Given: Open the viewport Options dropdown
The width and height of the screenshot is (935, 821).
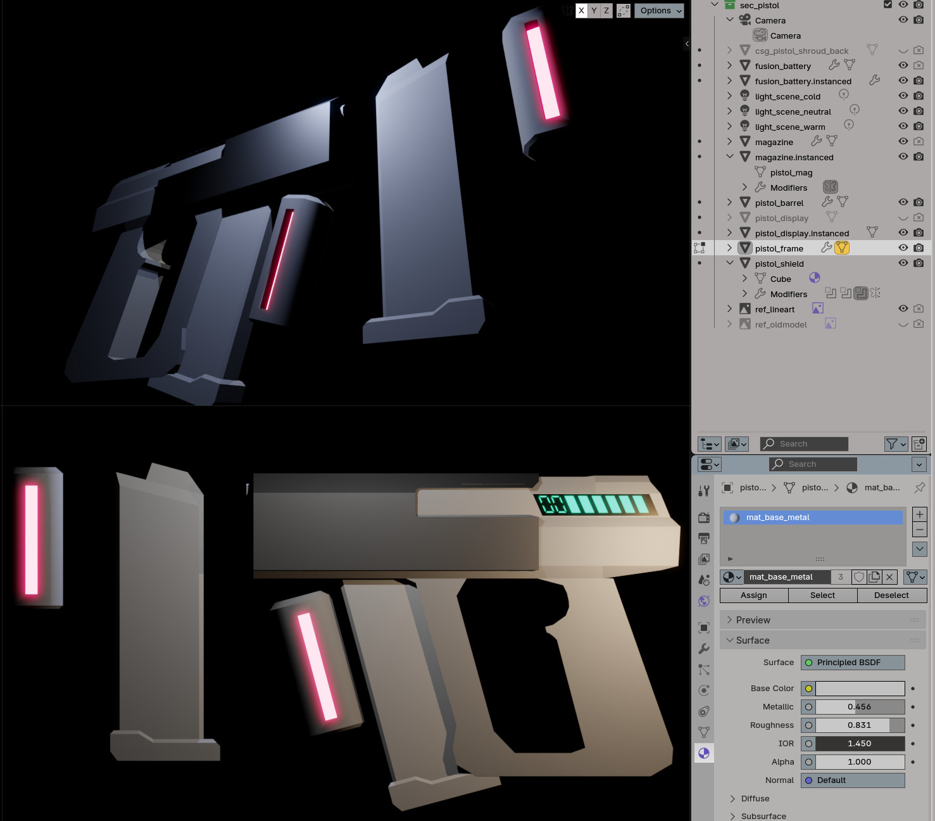Looking at the screenshot, I should (x=659, y=11).
